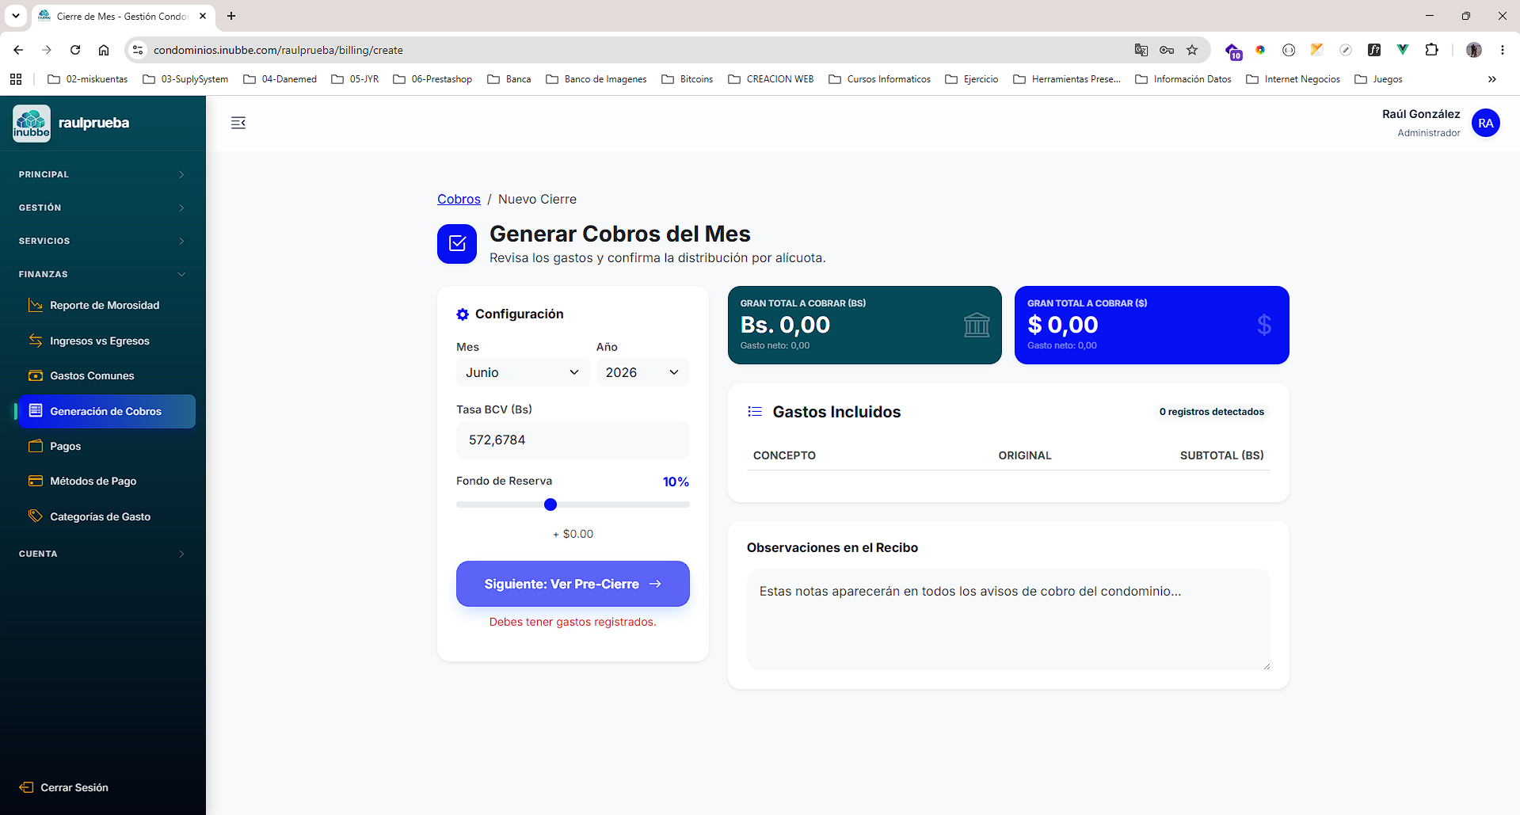Click the Métodos de Pago card icon

(x=36, y=481)
